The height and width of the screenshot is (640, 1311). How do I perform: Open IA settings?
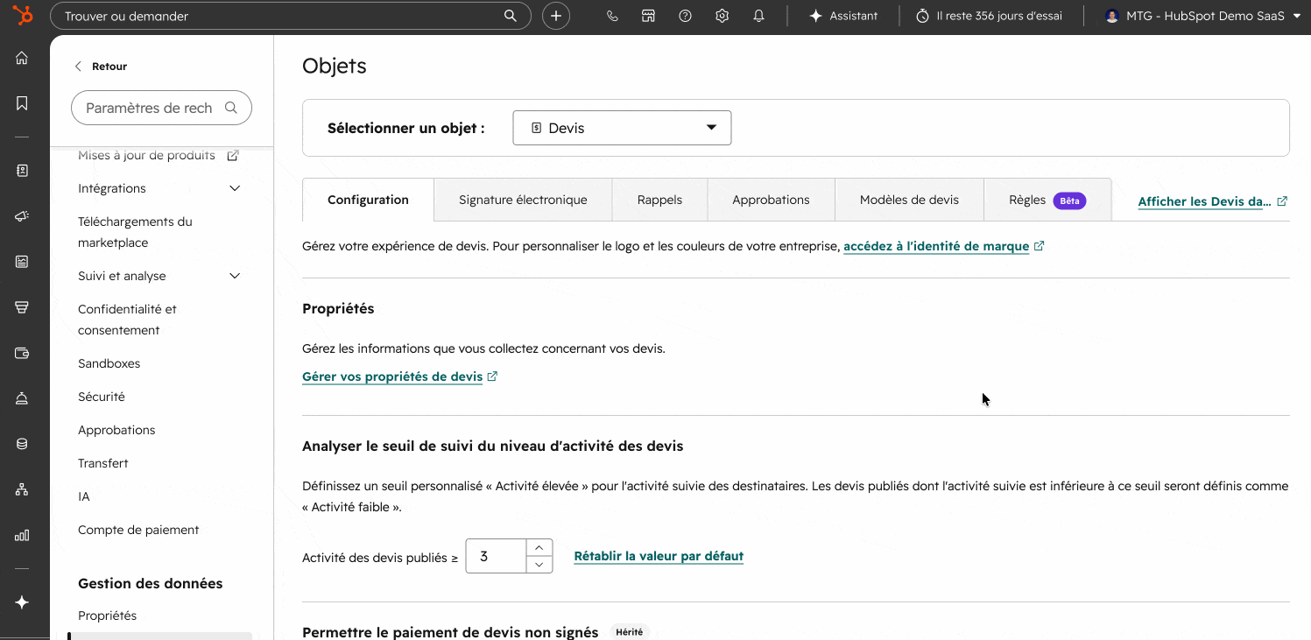click(x=84, y=496)
